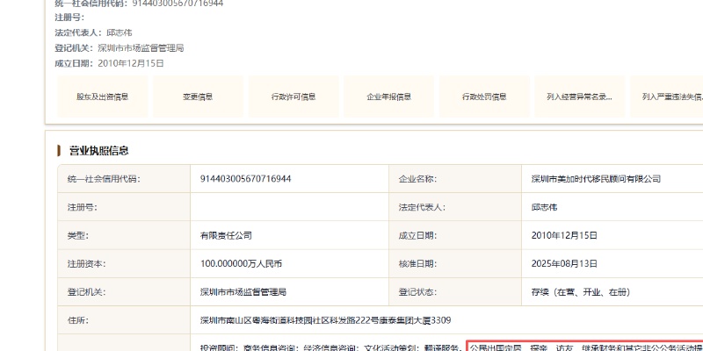Open the 股东及出资信息 tab
The image size is (703, 351).
click(x=103, y=97)
